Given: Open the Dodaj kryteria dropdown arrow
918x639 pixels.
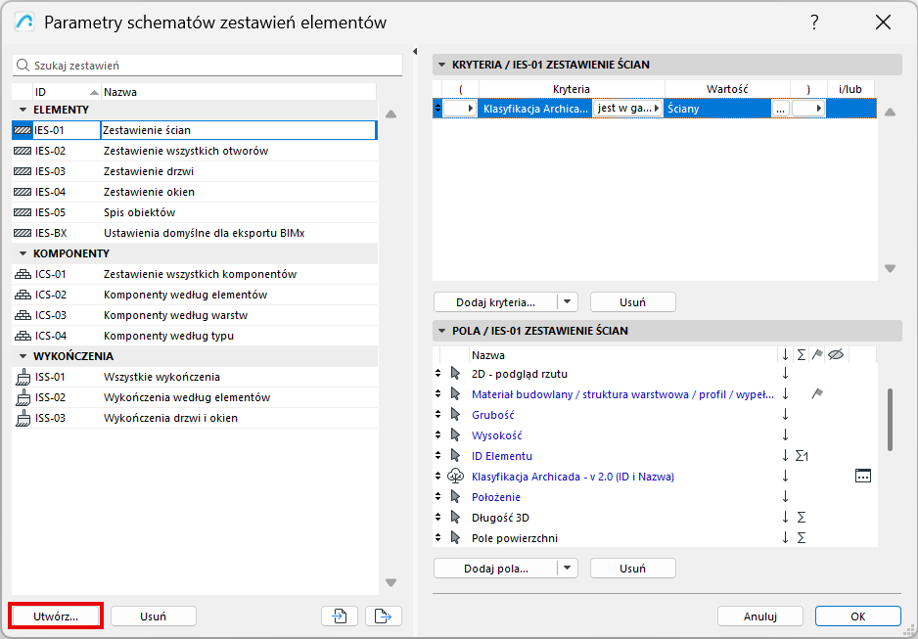Looking at the screenshot, I should [x=569, y=302].
